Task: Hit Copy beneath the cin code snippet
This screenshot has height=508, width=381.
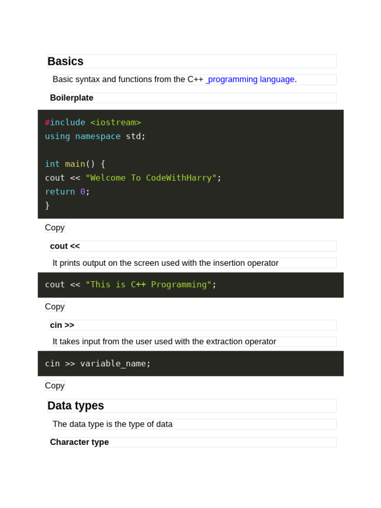Action: click(x=55, y=385)
